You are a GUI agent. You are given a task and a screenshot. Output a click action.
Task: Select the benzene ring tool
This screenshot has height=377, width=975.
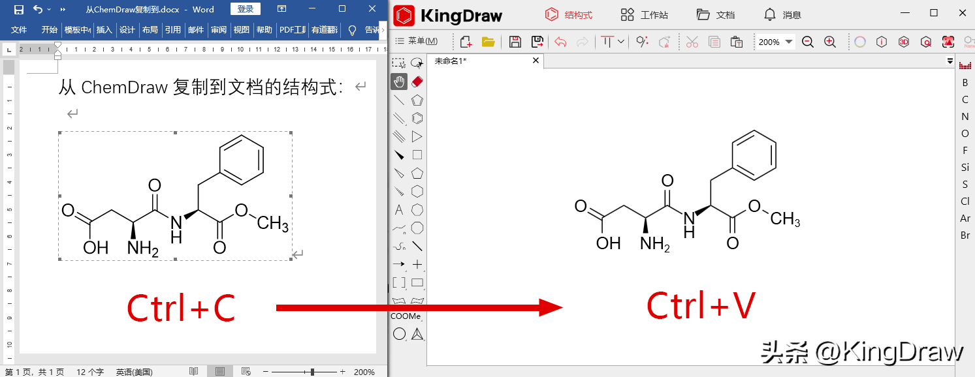(x=417, y=118)
